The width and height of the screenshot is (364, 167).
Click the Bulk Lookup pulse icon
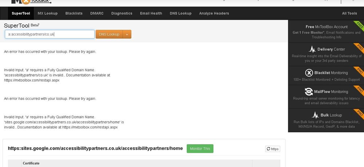click(315, 115)
